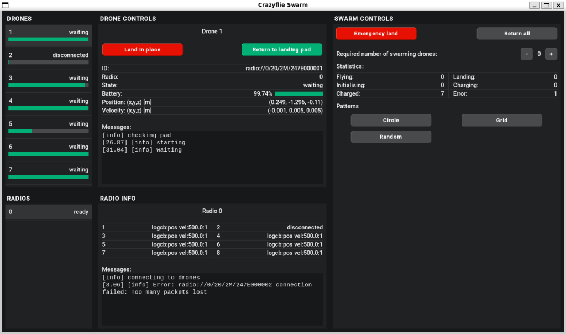Open the window menu icon in title bar
566x334 pixels.
click(x=5, y=5)
